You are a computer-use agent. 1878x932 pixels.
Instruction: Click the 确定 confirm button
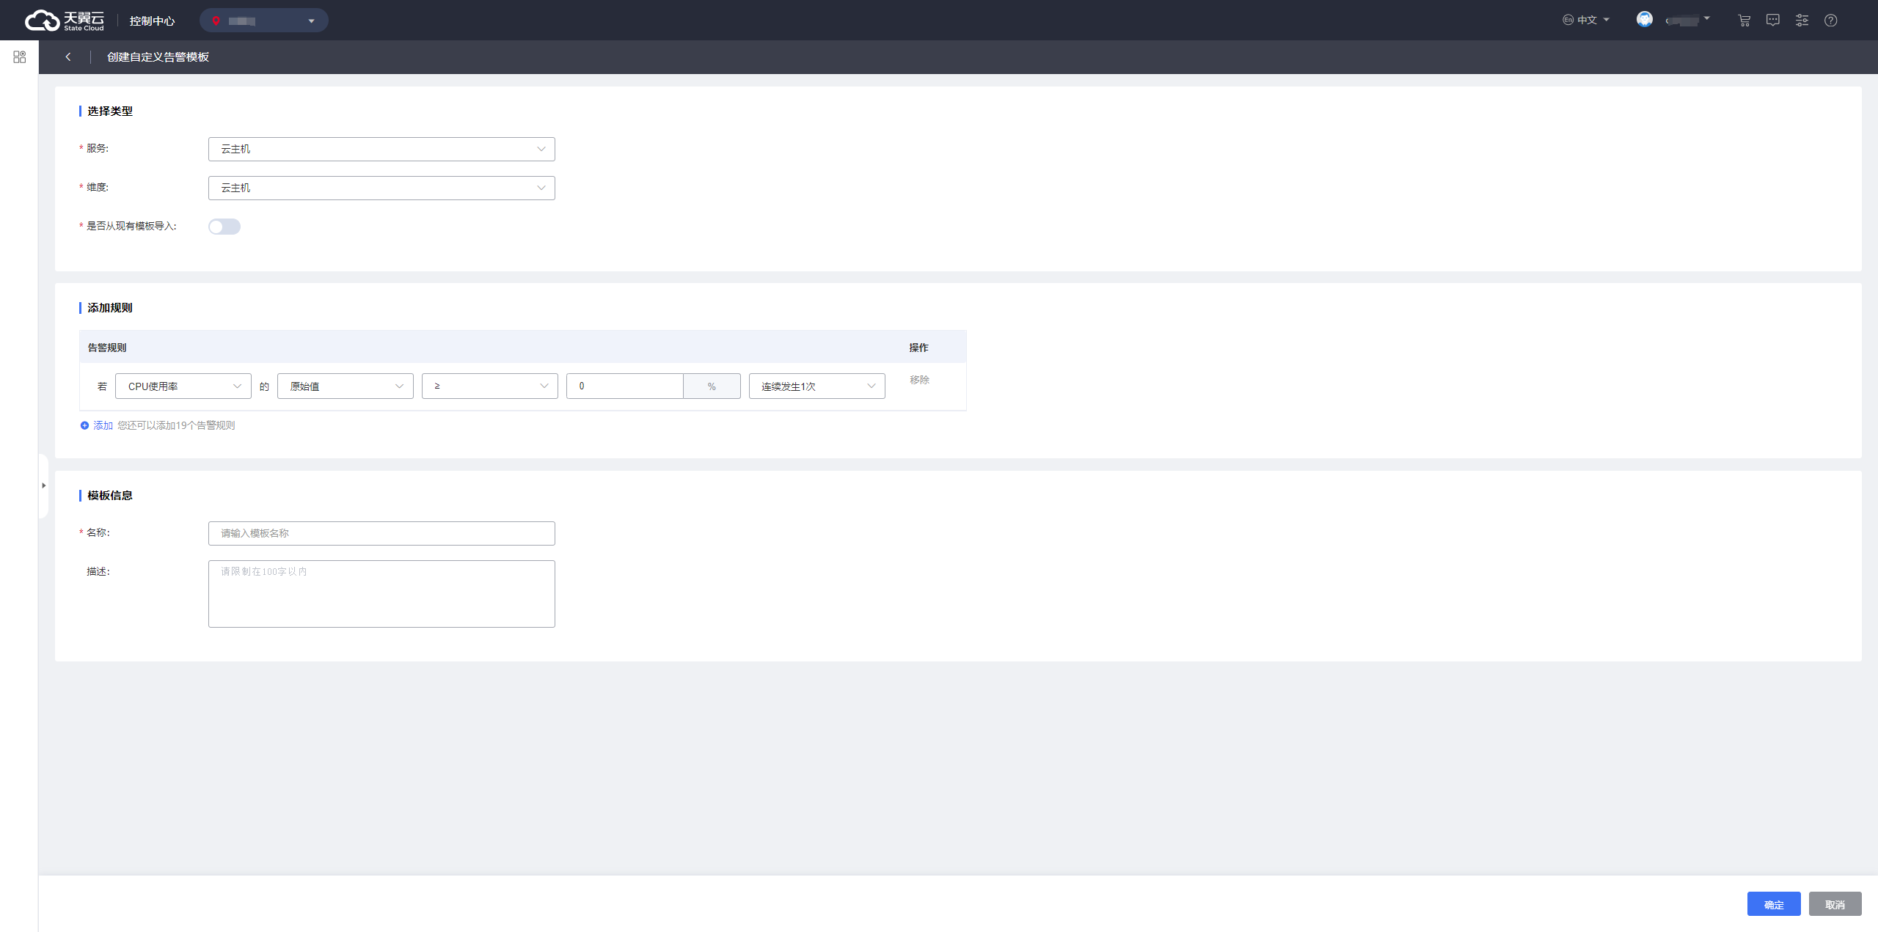click(x=1774, y=904)
